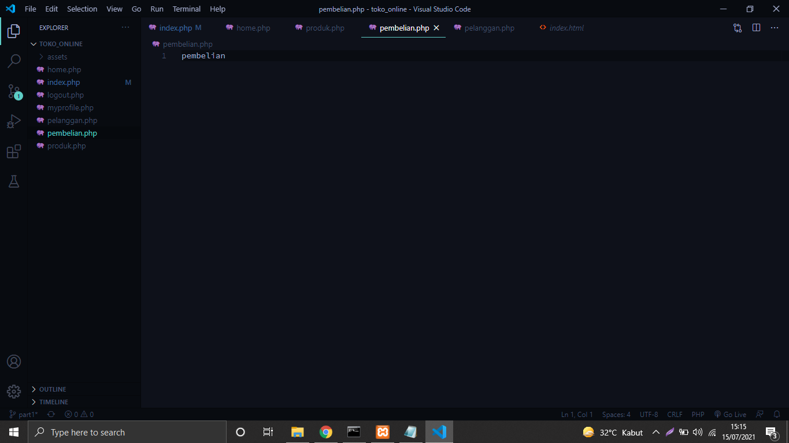Image resolution: width=789 pixels, height=443 pixels.
Task: Open Chrome from the taskbar
Action: point(326,432)
